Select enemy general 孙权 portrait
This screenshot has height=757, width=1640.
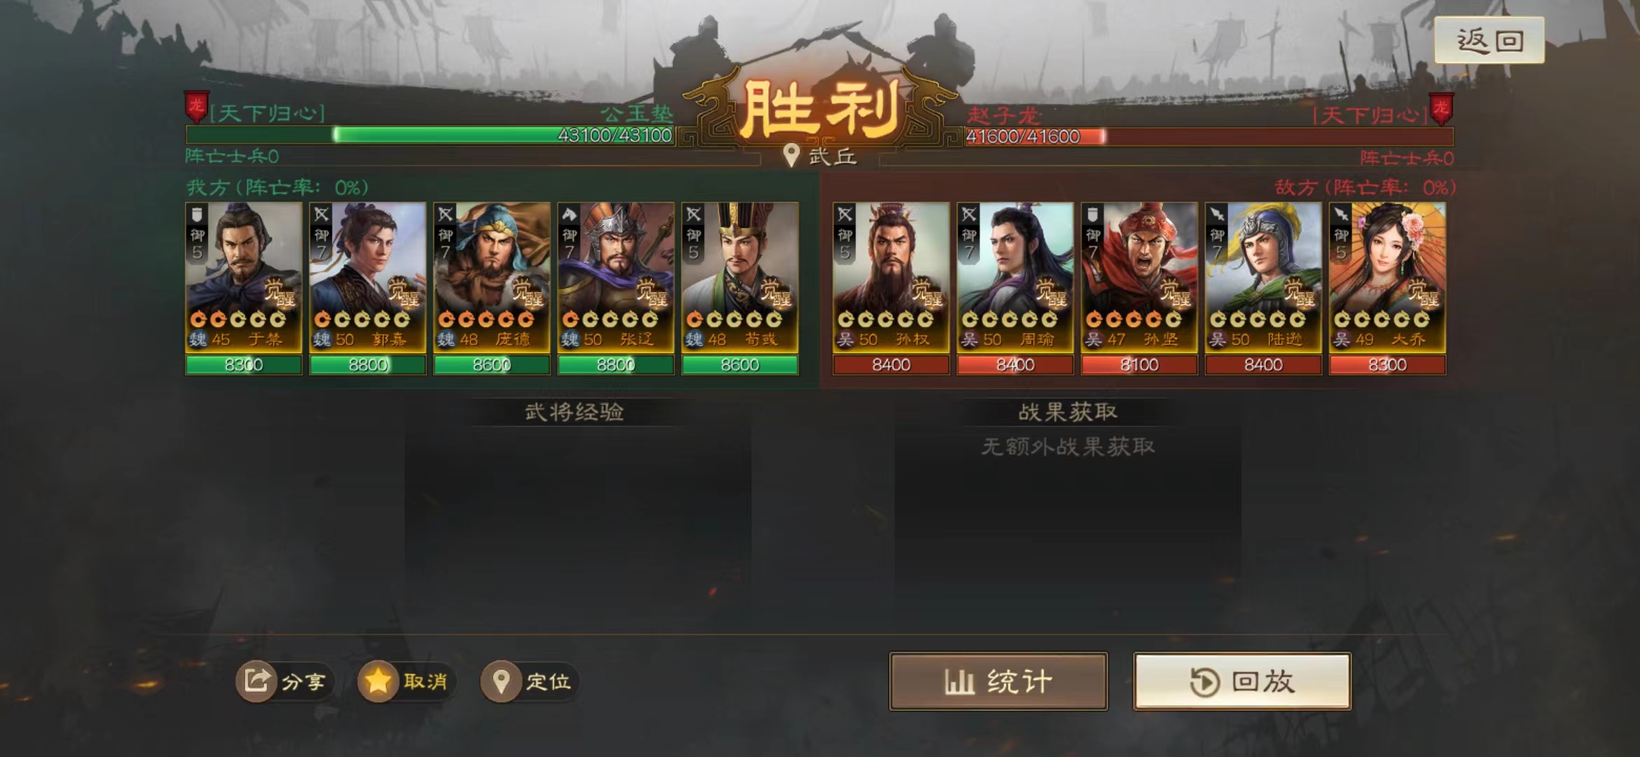(x=891, y=278)
